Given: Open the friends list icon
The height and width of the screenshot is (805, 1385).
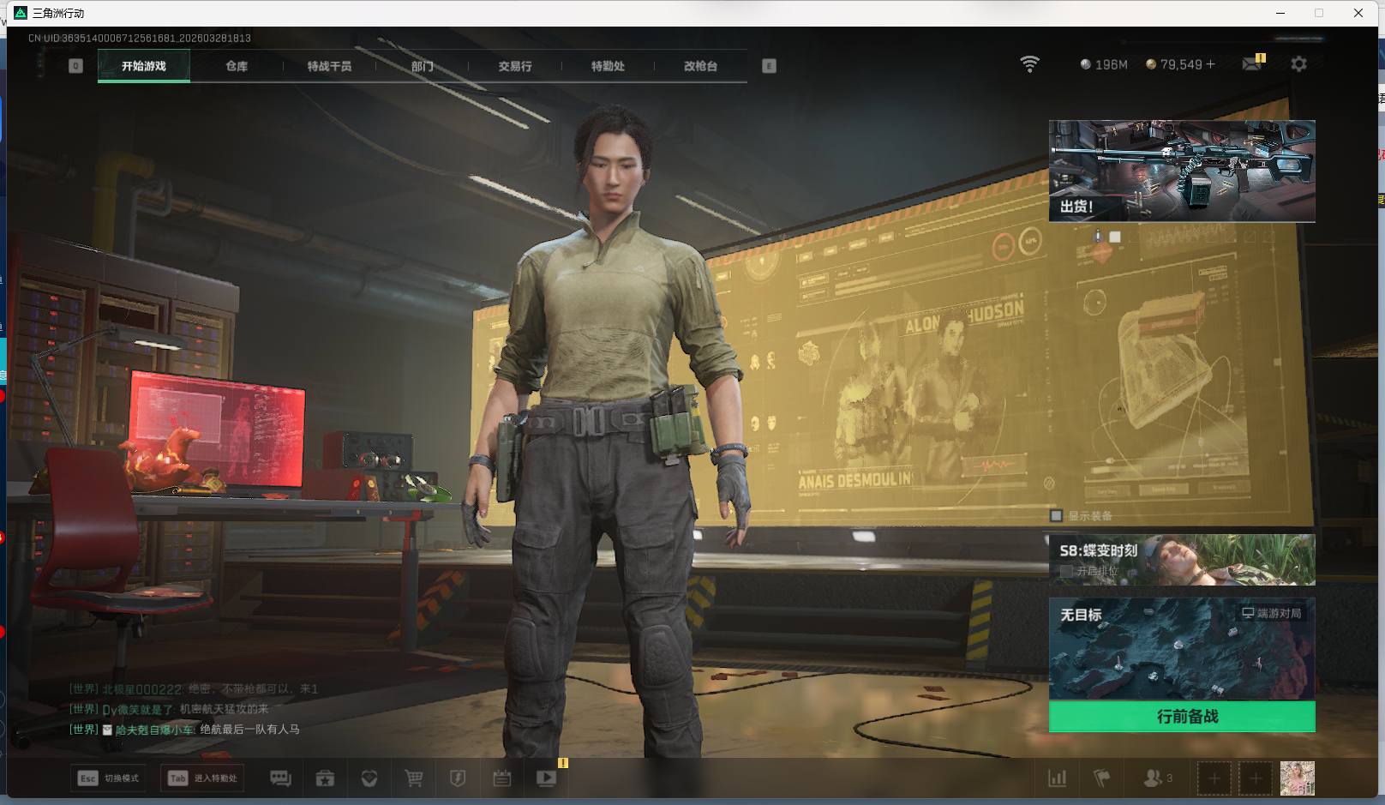Looking at the screenshot, I should [1158, 778].
